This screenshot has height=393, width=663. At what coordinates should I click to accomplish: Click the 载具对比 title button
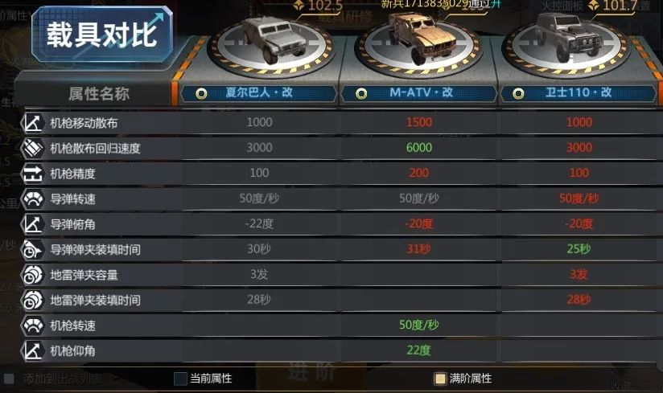click(102, 35)
